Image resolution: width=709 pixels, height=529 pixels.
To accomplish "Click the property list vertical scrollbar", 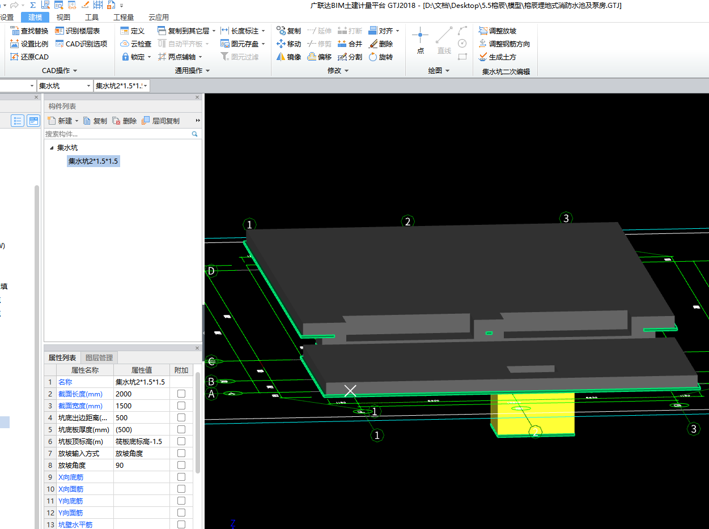I will pos(197,422).
